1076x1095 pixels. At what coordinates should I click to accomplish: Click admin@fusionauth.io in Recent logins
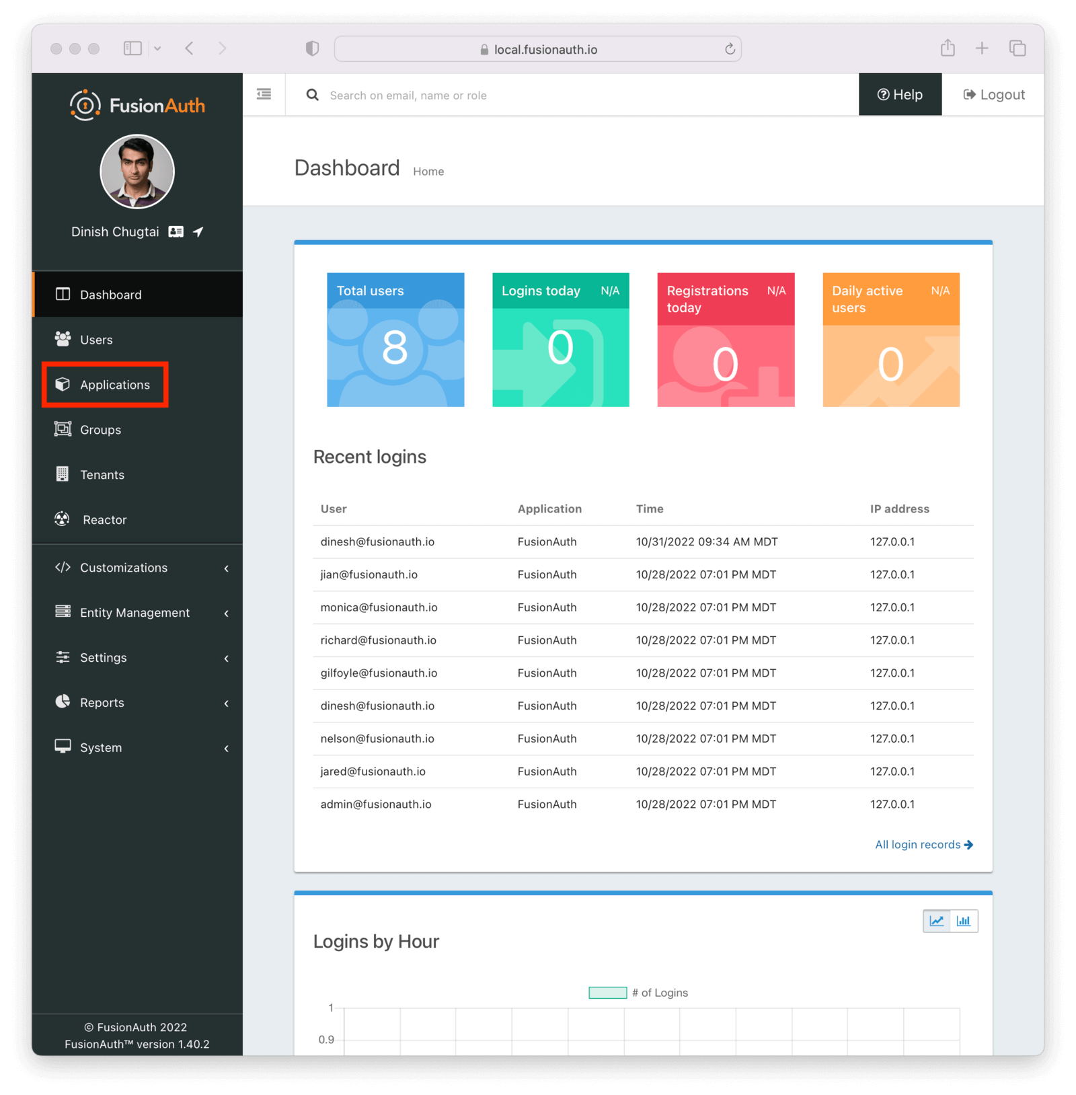tap(376, 804)
